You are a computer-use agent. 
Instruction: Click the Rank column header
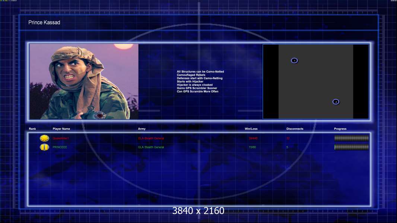pos(32,129)
